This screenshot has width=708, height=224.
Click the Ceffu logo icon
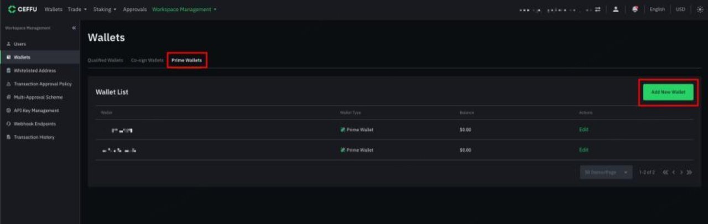12,9
